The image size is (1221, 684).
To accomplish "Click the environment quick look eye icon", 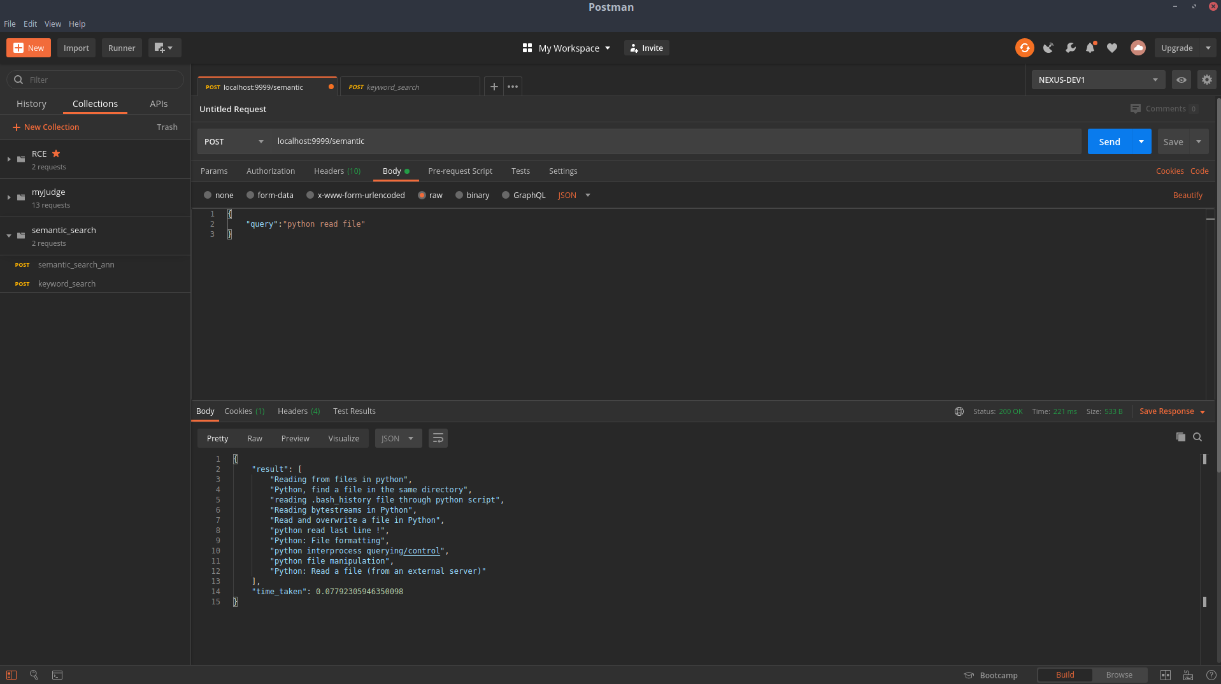I will (1181, 80).
